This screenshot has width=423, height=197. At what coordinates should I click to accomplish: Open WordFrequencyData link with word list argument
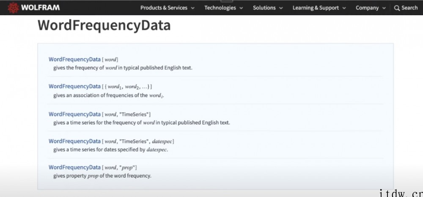74,86
